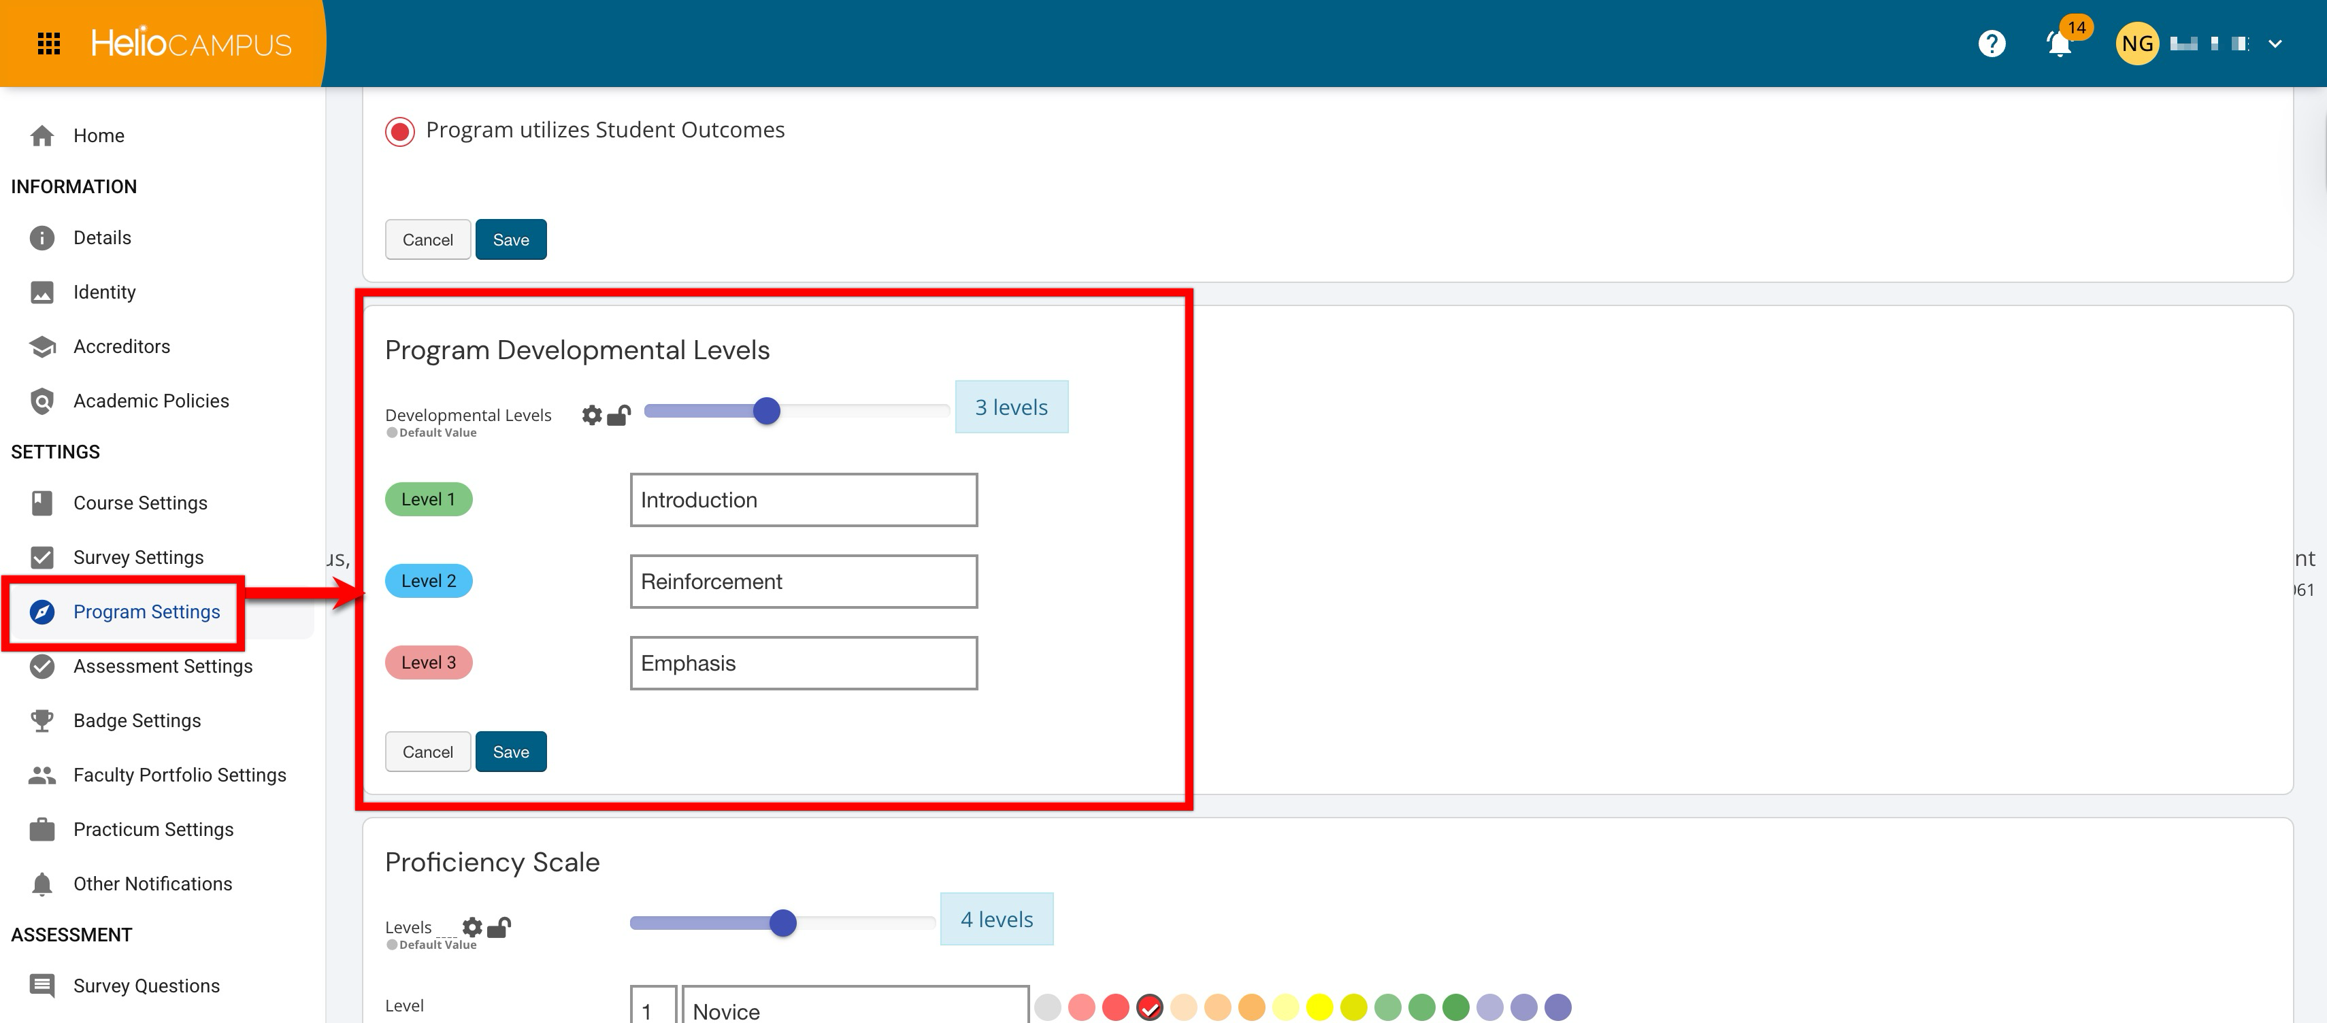The image size is (2327, 1023).
Task: Open Assessment Settings in sidebar
Action: point(163,667)
